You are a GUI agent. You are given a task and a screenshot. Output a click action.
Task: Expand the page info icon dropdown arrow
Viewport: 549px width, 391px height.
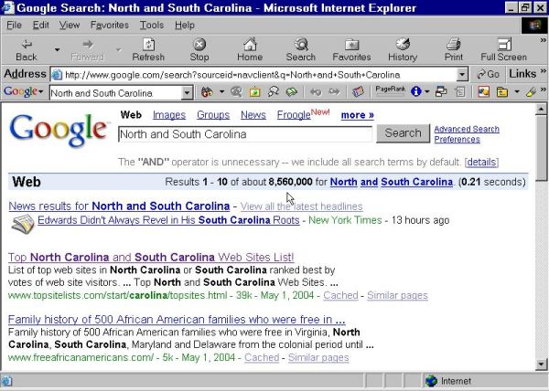[x=427, y=92]
